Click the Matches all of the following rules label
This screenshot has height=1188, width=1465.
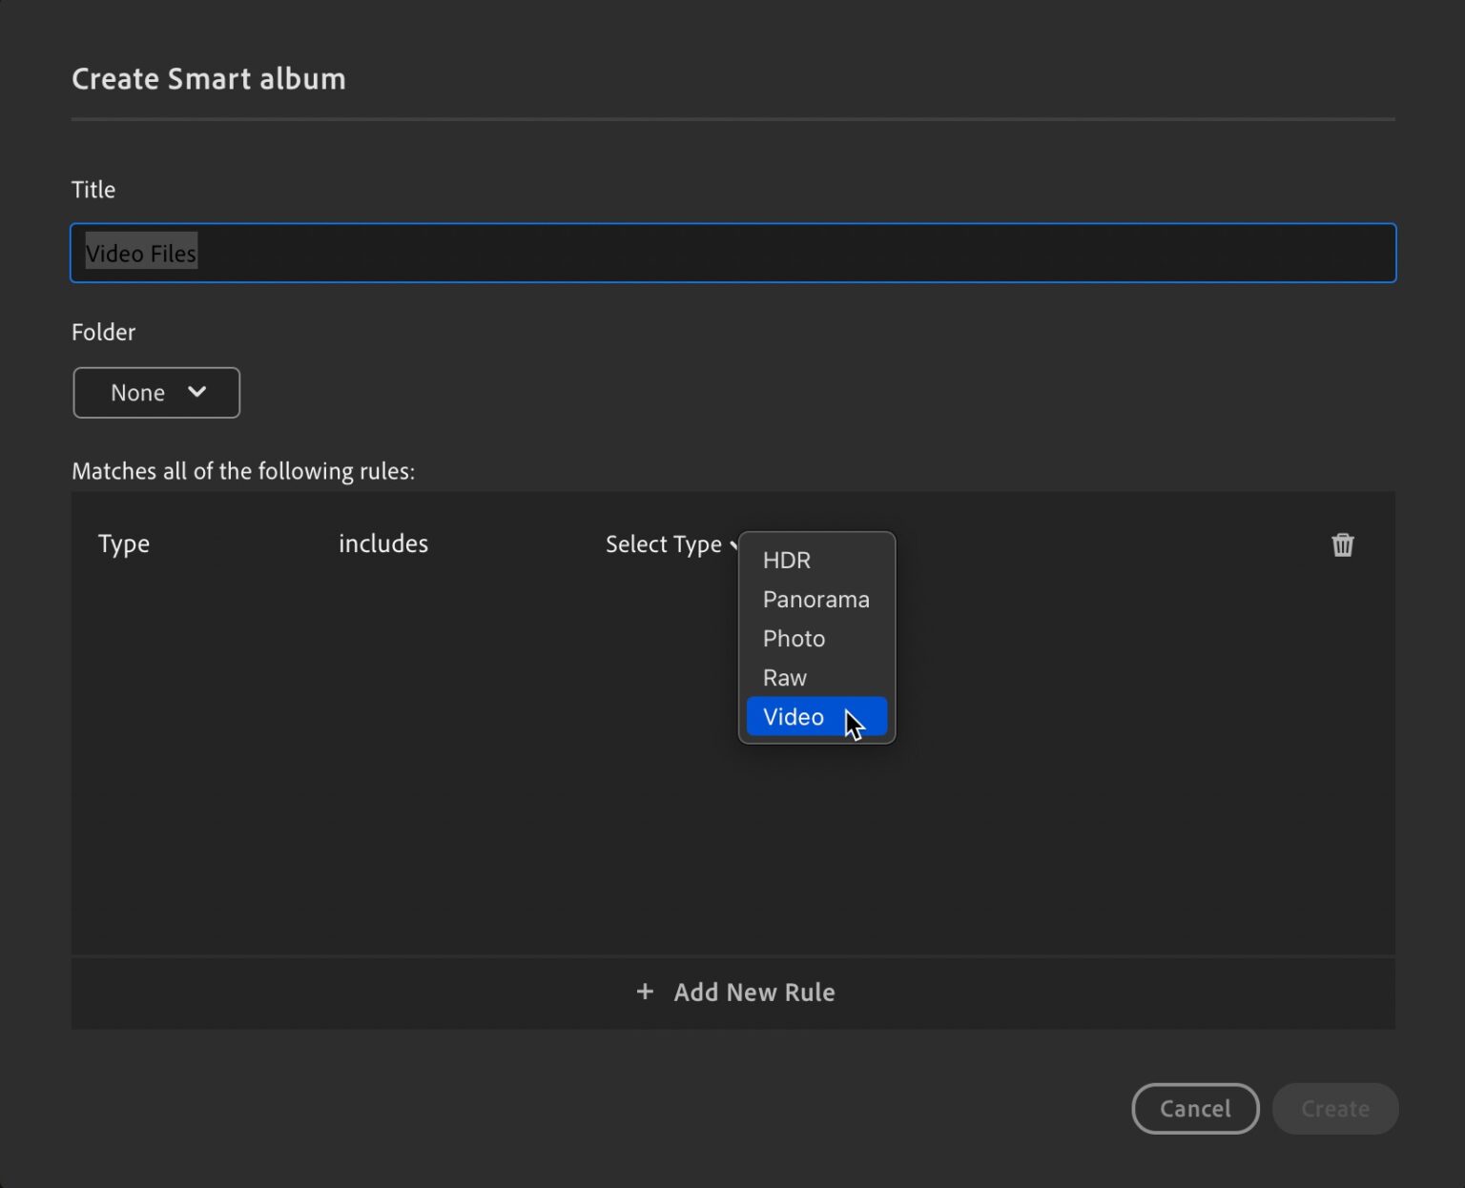[x=243, y=470]
